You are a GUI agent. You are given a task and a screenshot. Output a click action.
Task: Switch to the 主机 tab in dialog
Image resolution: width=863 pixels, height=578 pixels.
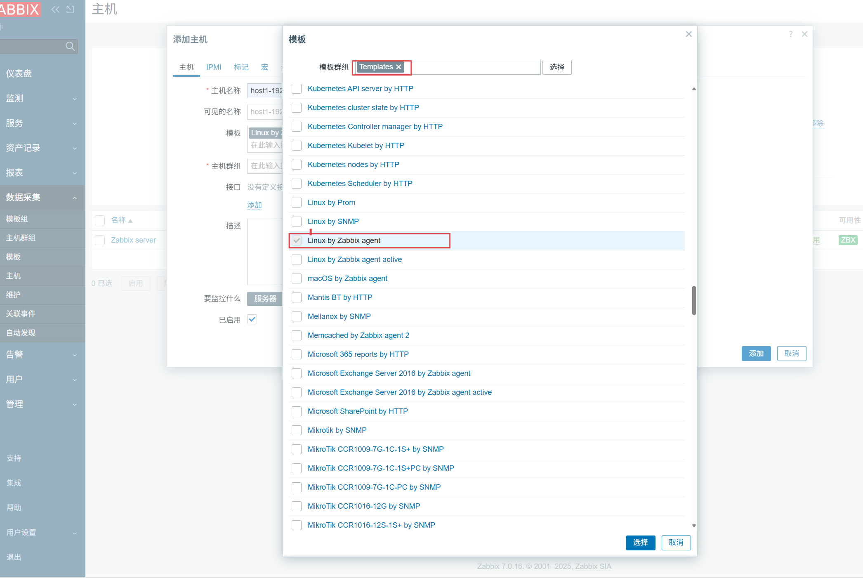[x=186, y=67]
